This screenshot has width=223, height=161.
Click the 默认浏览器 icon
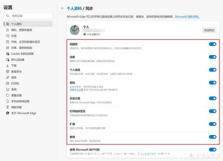[8, 59]
